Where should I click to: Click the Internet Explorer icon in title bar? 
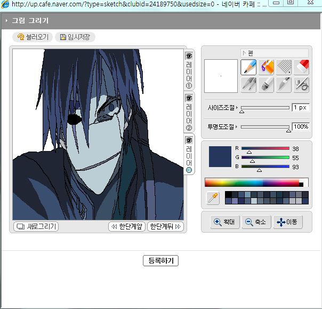[x=5, y=4]
